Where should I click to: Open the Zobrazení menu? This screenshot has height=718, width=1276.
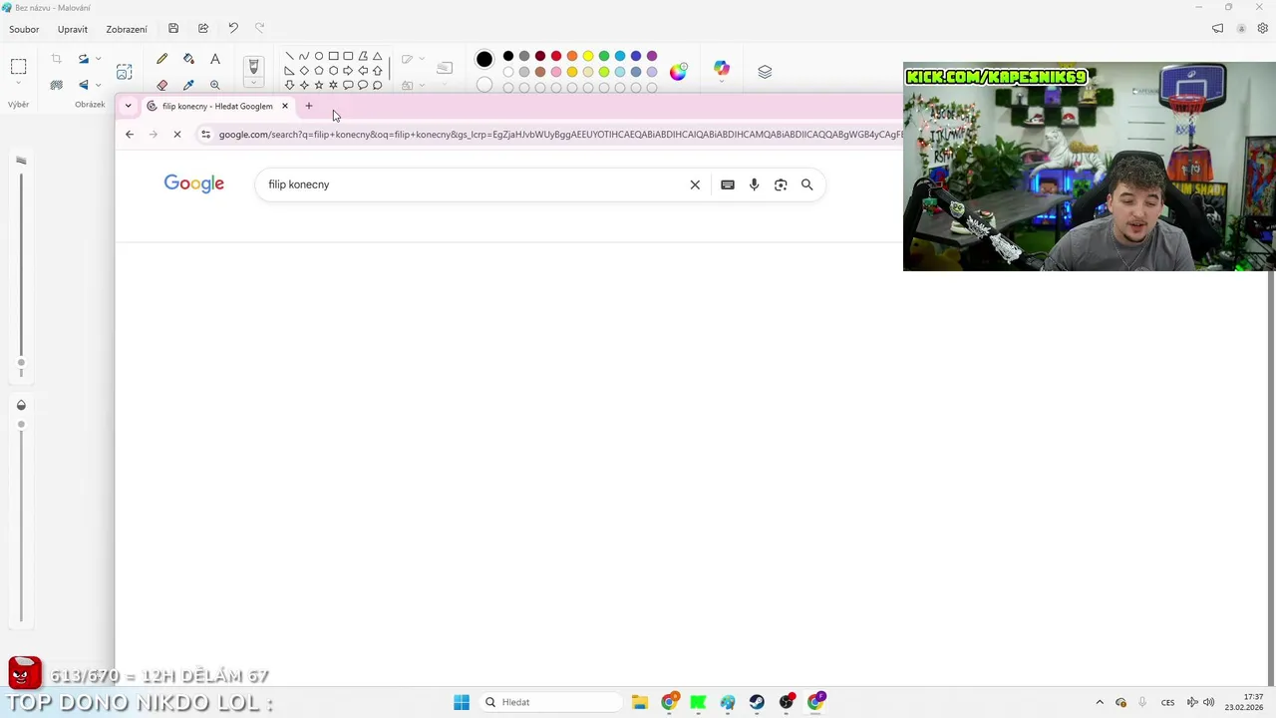click(x=127, y=29)
